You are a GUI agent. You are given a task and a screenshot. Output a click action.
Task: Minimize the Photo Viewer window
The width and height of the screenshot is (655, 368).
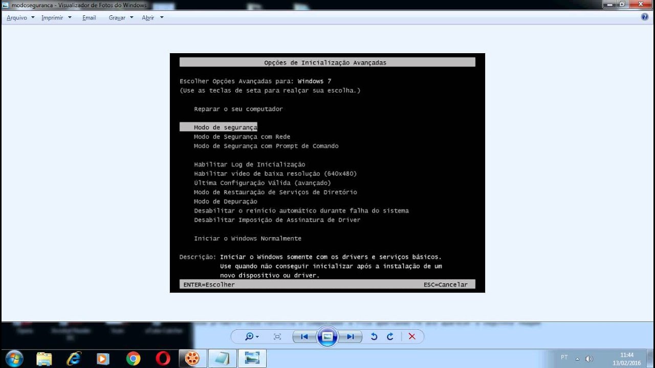point(610,4)
